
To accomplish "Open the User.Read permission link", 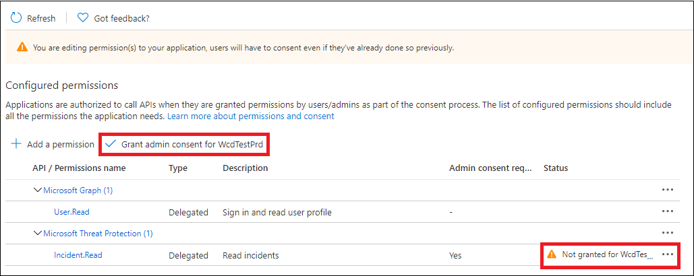I will 71,212.
